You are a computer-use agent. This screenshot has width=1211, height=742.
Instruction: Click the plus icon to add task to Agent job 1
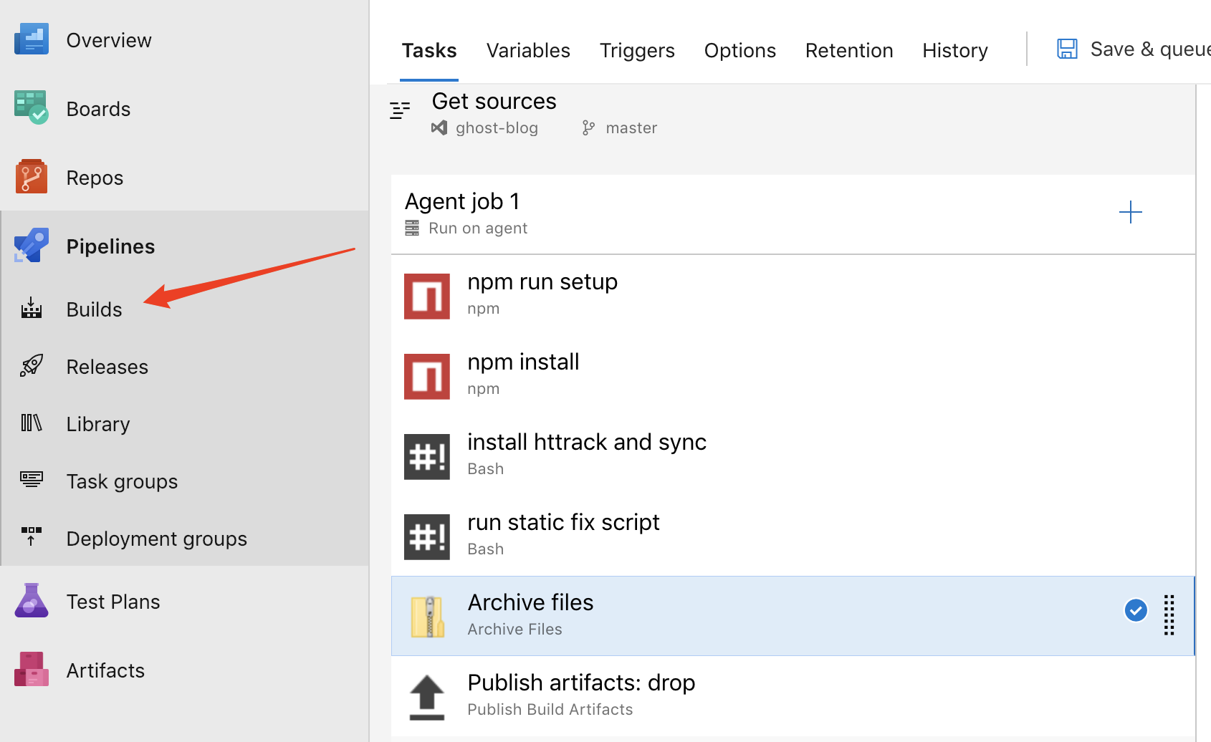[1131, 212]
